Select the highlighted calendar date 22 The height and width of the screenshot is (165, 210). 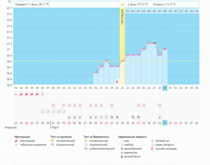pos(165,123)
